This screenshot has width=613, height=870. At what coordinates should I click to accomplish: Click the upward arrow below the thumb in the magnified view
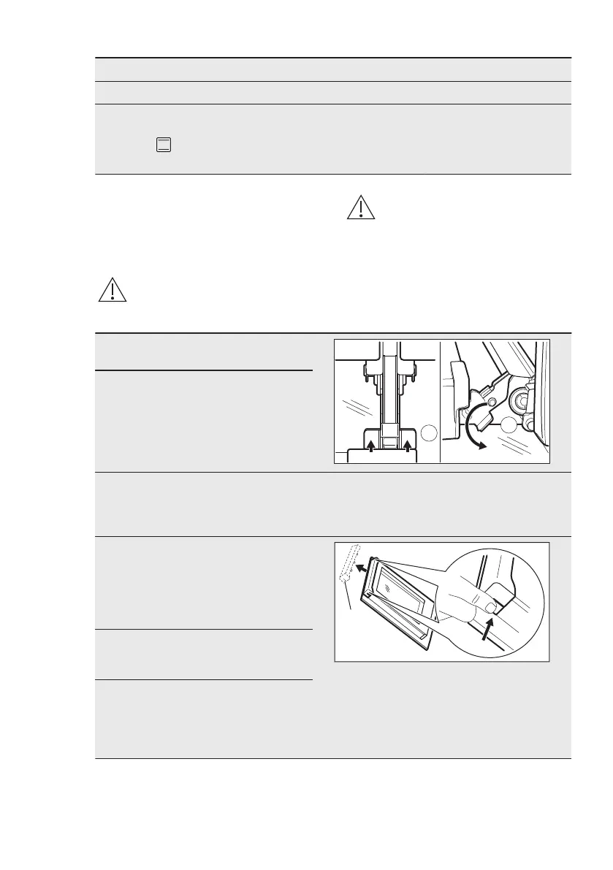(x=487, y=630)
